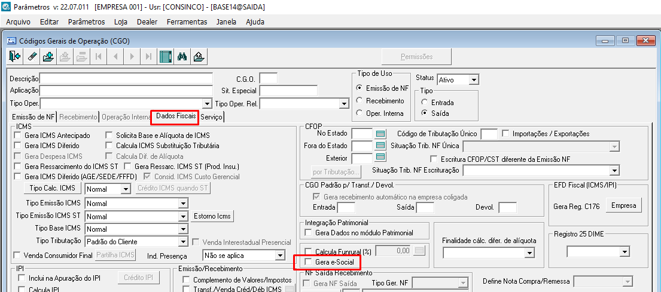Open the Tipo Calc. ICMS Normal dropdown
The width and height of the screenshot is (661, 292).
[x=126, y=189]
